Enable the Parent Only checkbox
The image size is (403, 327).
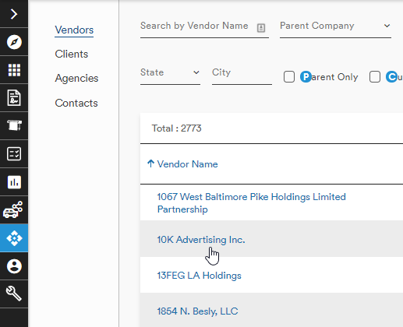point(289,77)
